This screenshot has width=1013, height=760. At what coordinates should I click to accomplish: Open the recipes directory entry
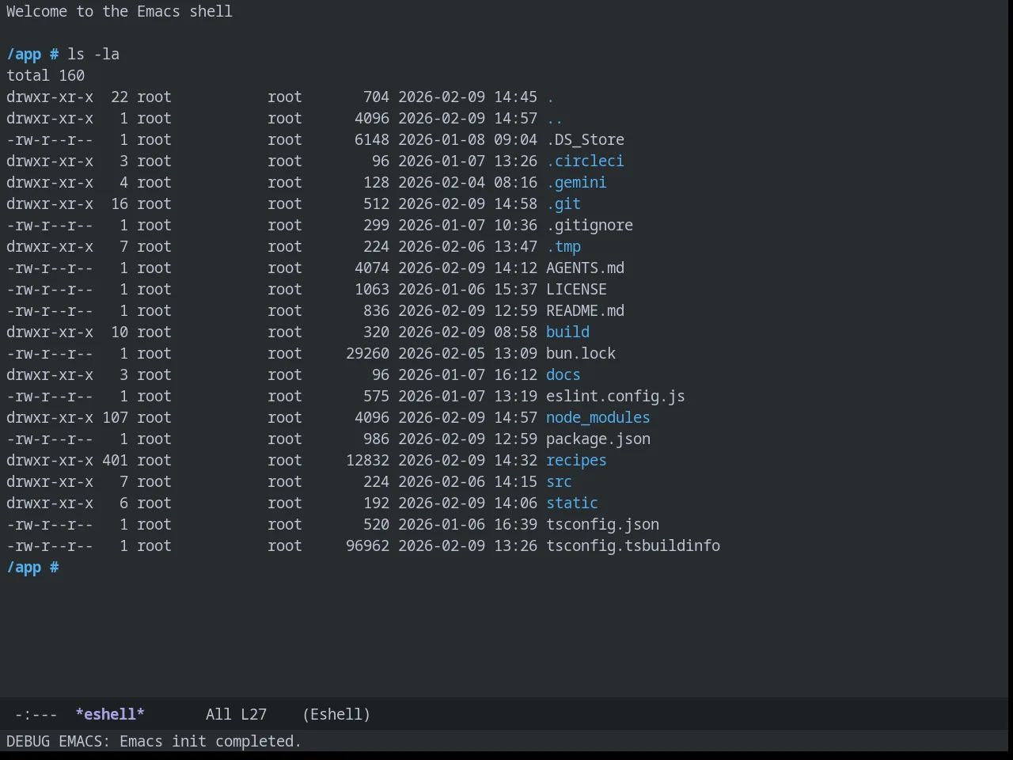pos(576,460)
